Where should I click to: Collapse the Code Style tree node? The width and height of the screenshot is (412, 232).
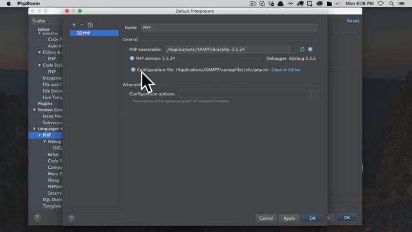click(39, 65)
